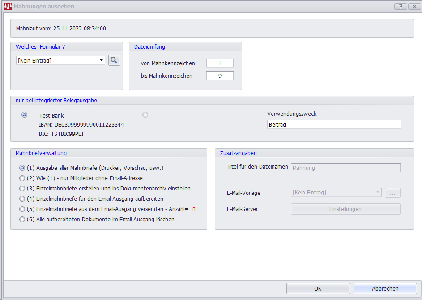Focus the Verwendungszweck text field
422x300 pixels.
pos(333,125)
